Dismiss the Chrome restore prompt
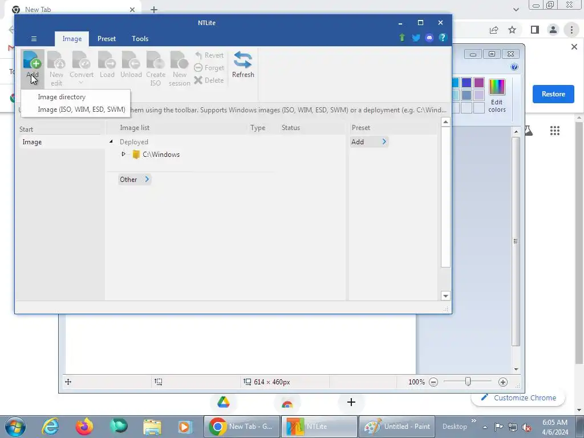This screenshot has width=584, height=438. click(x=574, y=47)
